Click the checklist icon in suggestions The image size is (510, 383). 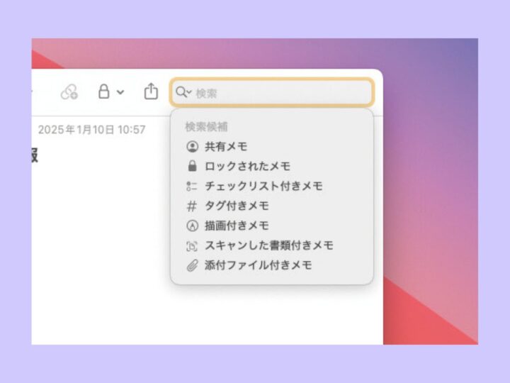[x=192, y=187]
